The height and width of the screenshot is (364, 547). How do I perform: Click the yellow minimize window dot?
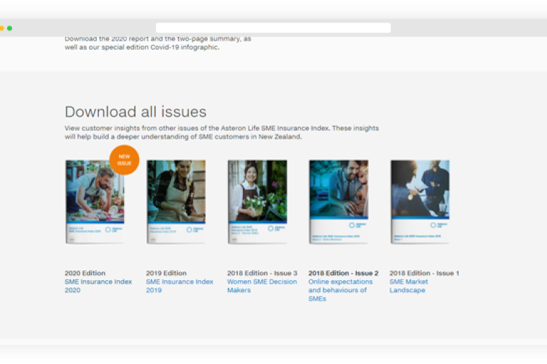tap(2, 28)
